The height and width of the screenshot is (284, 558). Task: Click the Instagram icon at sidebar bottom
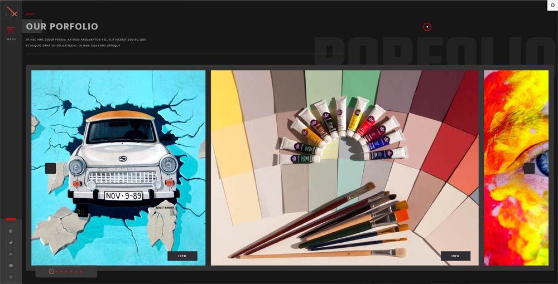(x=11, y=277)
